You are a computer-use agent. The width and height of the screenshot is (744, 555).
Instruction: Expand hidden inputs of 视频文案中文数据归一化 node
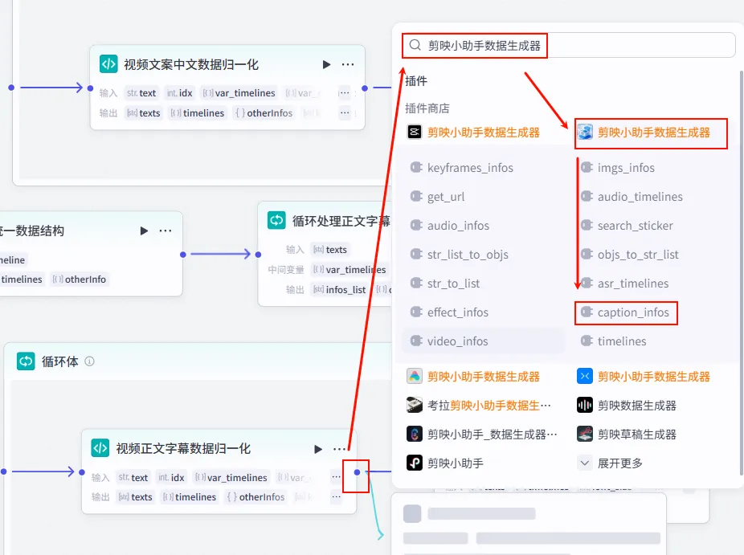click(345, 93)
